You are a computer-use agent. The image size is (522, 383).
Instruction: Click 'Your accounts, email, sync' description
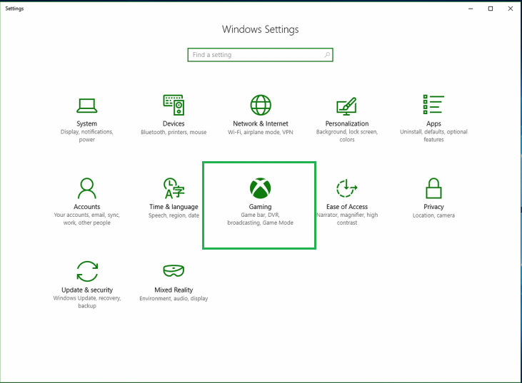(x=87, y=219)
